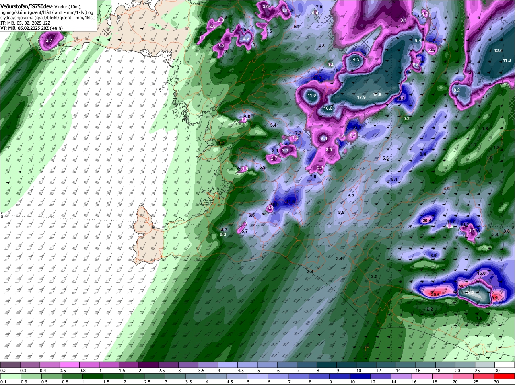Select the 3.1 value in purple region
The width and height of the screenshot is (515, 385).
[x=404, y=20]
